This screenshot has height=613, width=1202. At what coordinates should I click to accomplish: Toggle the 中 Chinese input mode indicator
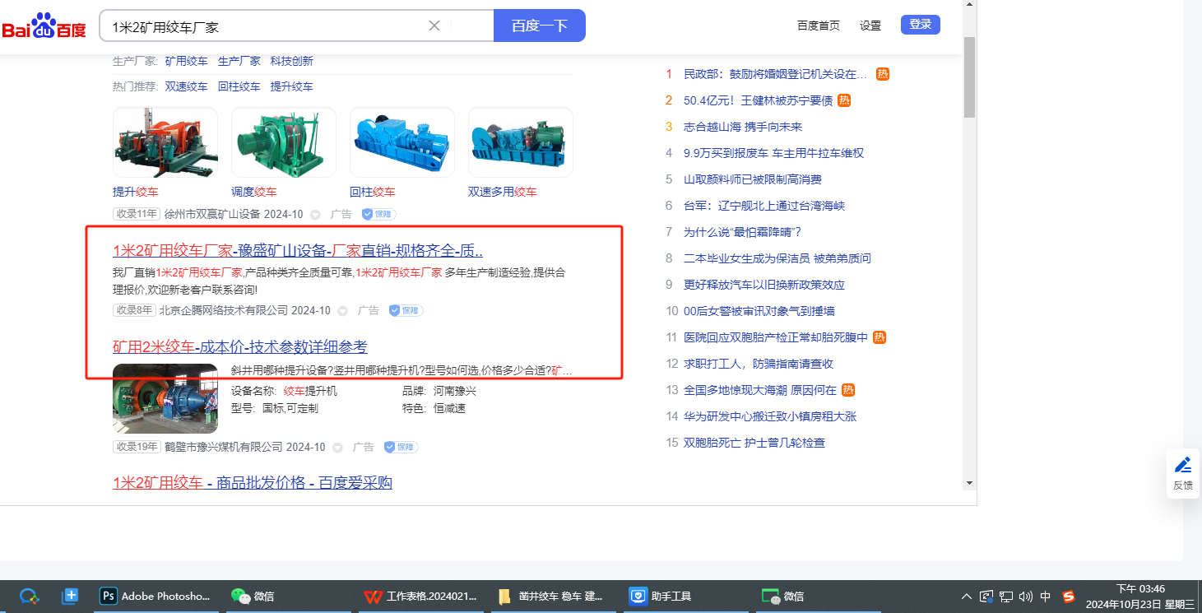[1046, 596]
